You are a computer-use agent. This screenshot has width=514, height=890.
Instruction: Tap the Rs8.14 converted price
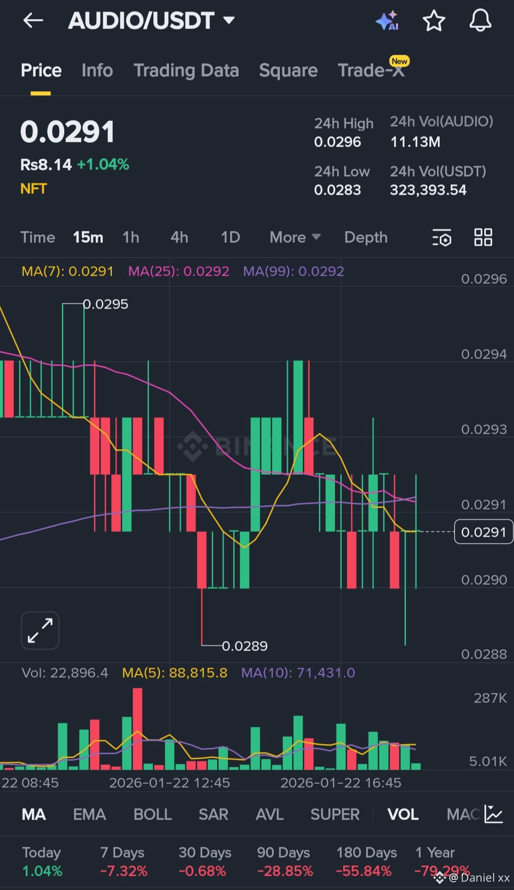point(46,165)
